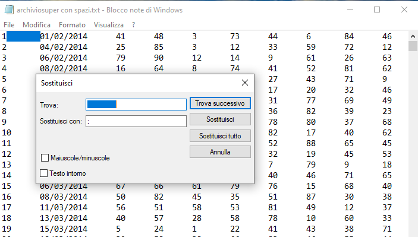This screenshot has height=237, width=418.
Task: Click the Sostituisci button
Action: 220,119
